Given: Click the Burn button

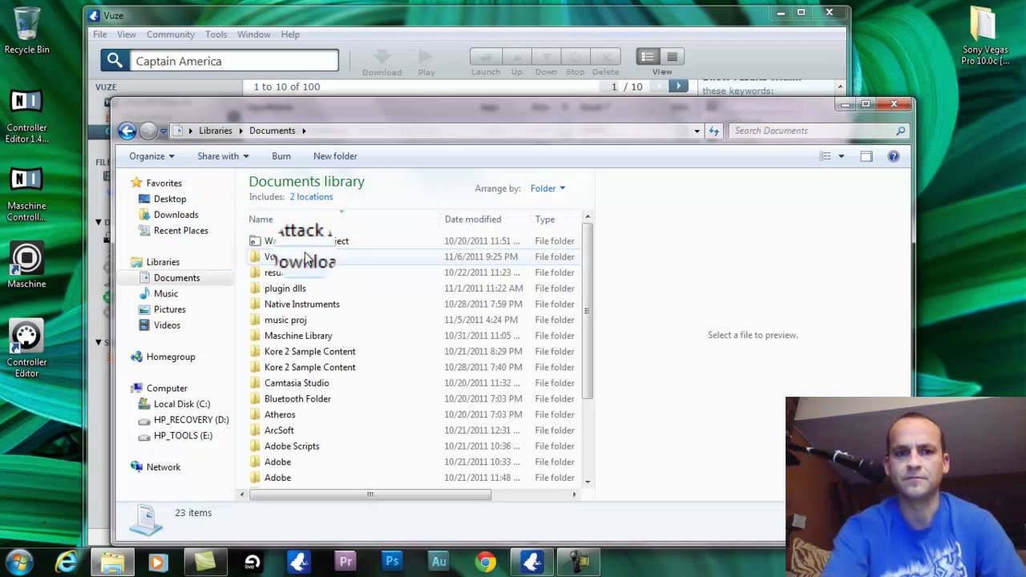Looking at the screenshot, I should (281, 156).
